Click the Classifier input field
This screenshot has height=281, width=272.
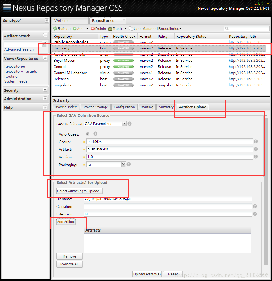pos(168,206)
